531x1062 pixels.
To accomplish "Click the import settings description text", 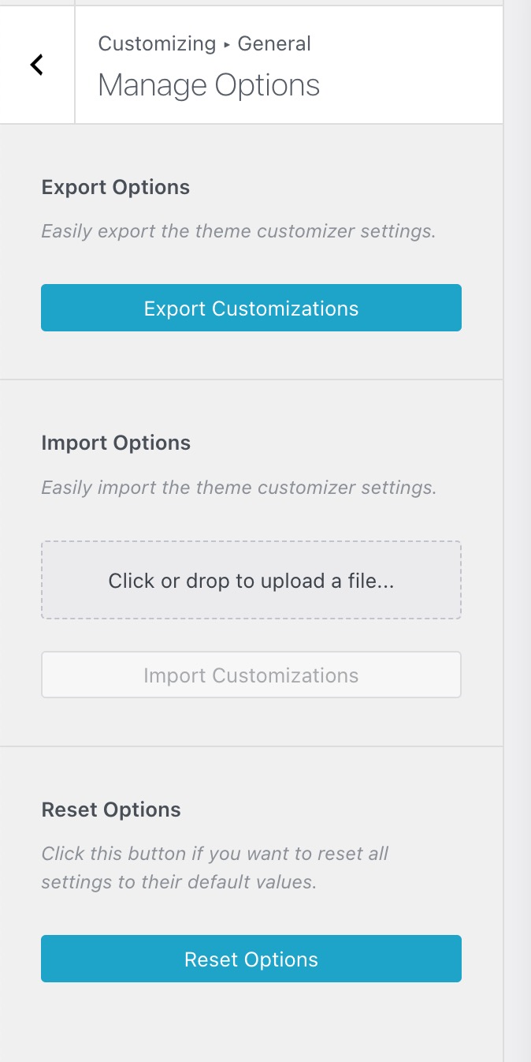I will 239,488.
